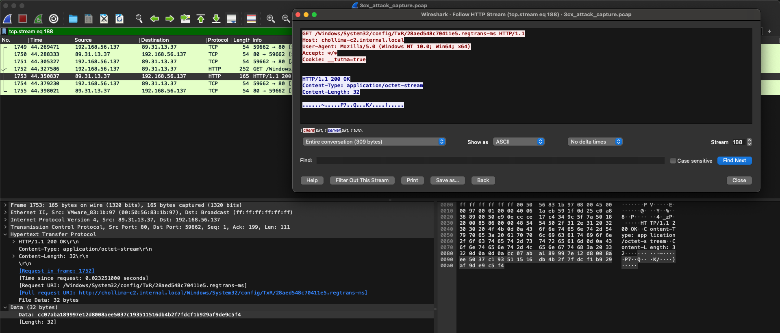The image size is (780, 333).
Task: Stop capturing with the red square icon
Action: 23,19
